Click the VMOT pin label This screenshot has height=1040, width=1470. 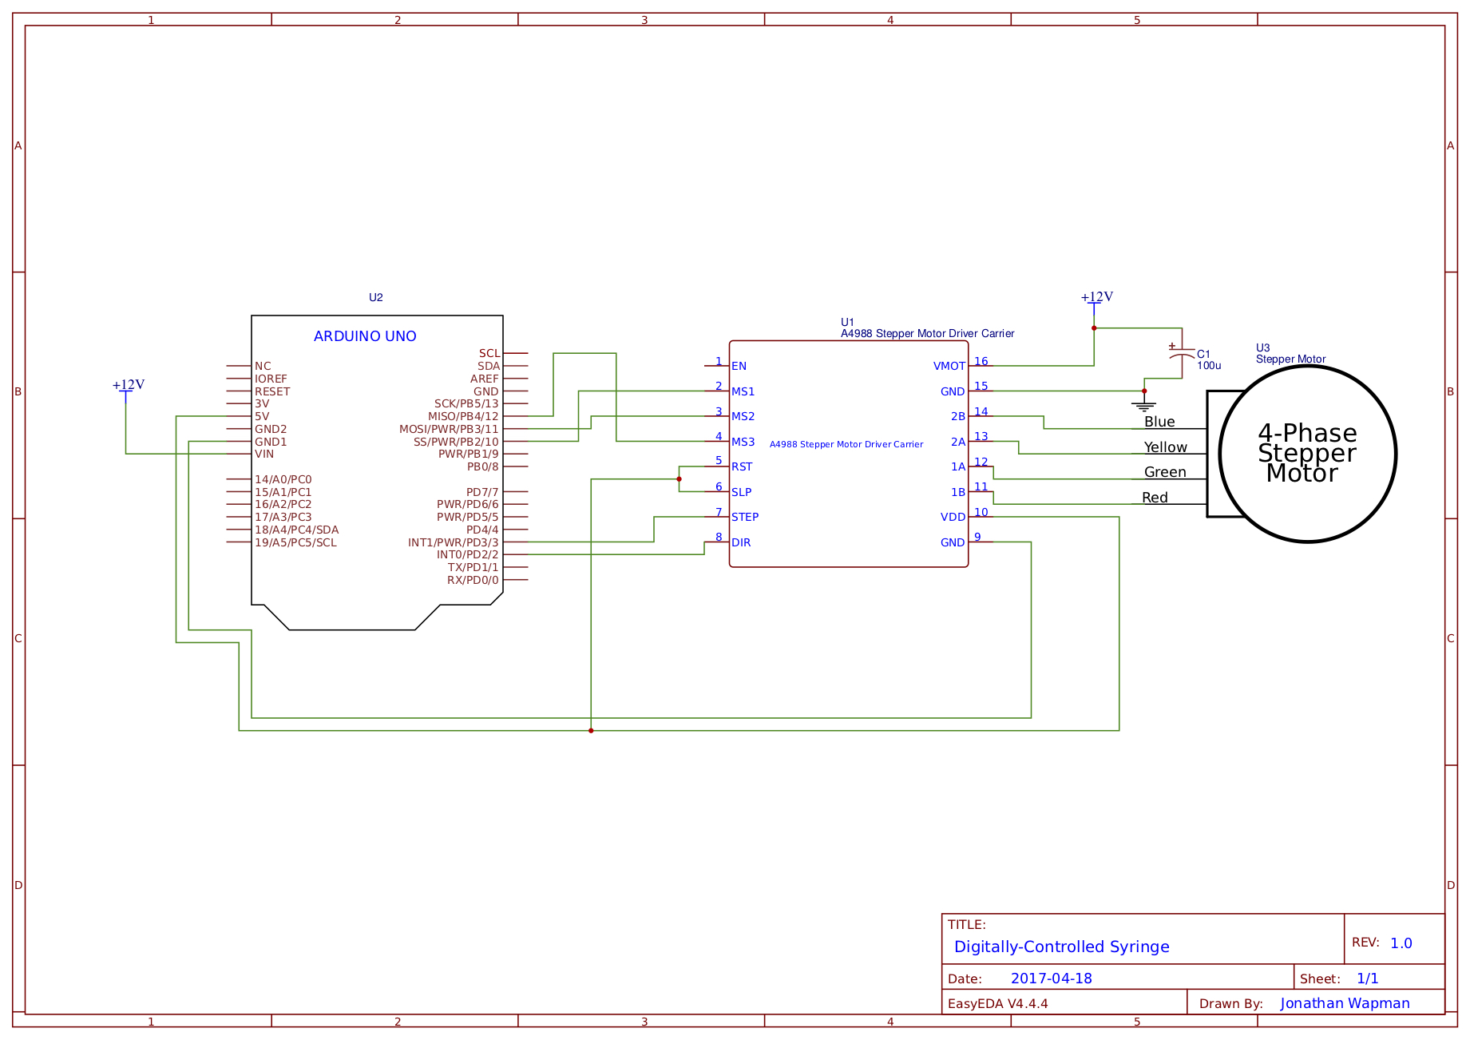pos(949,366)
